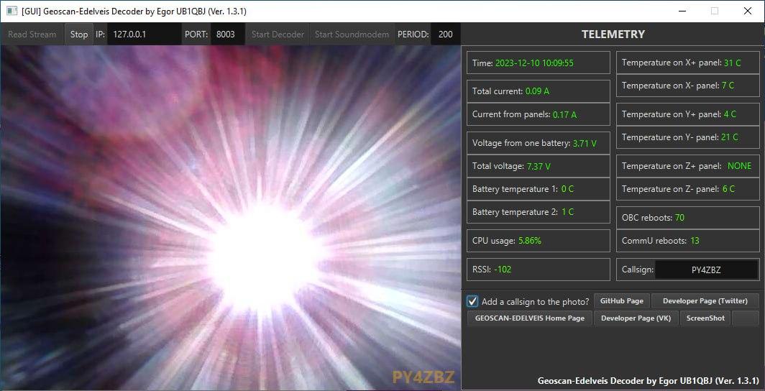
Task: Open GEOSCAN-EDELVEIS Home Page
Action: (529, 318)
